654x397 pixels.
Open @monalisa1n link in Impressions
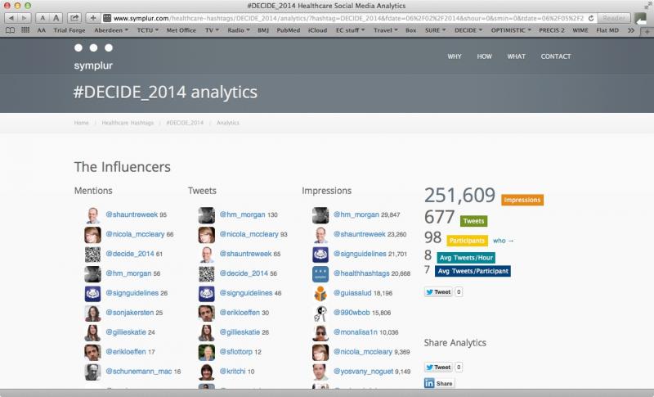[x=356, y=332]
